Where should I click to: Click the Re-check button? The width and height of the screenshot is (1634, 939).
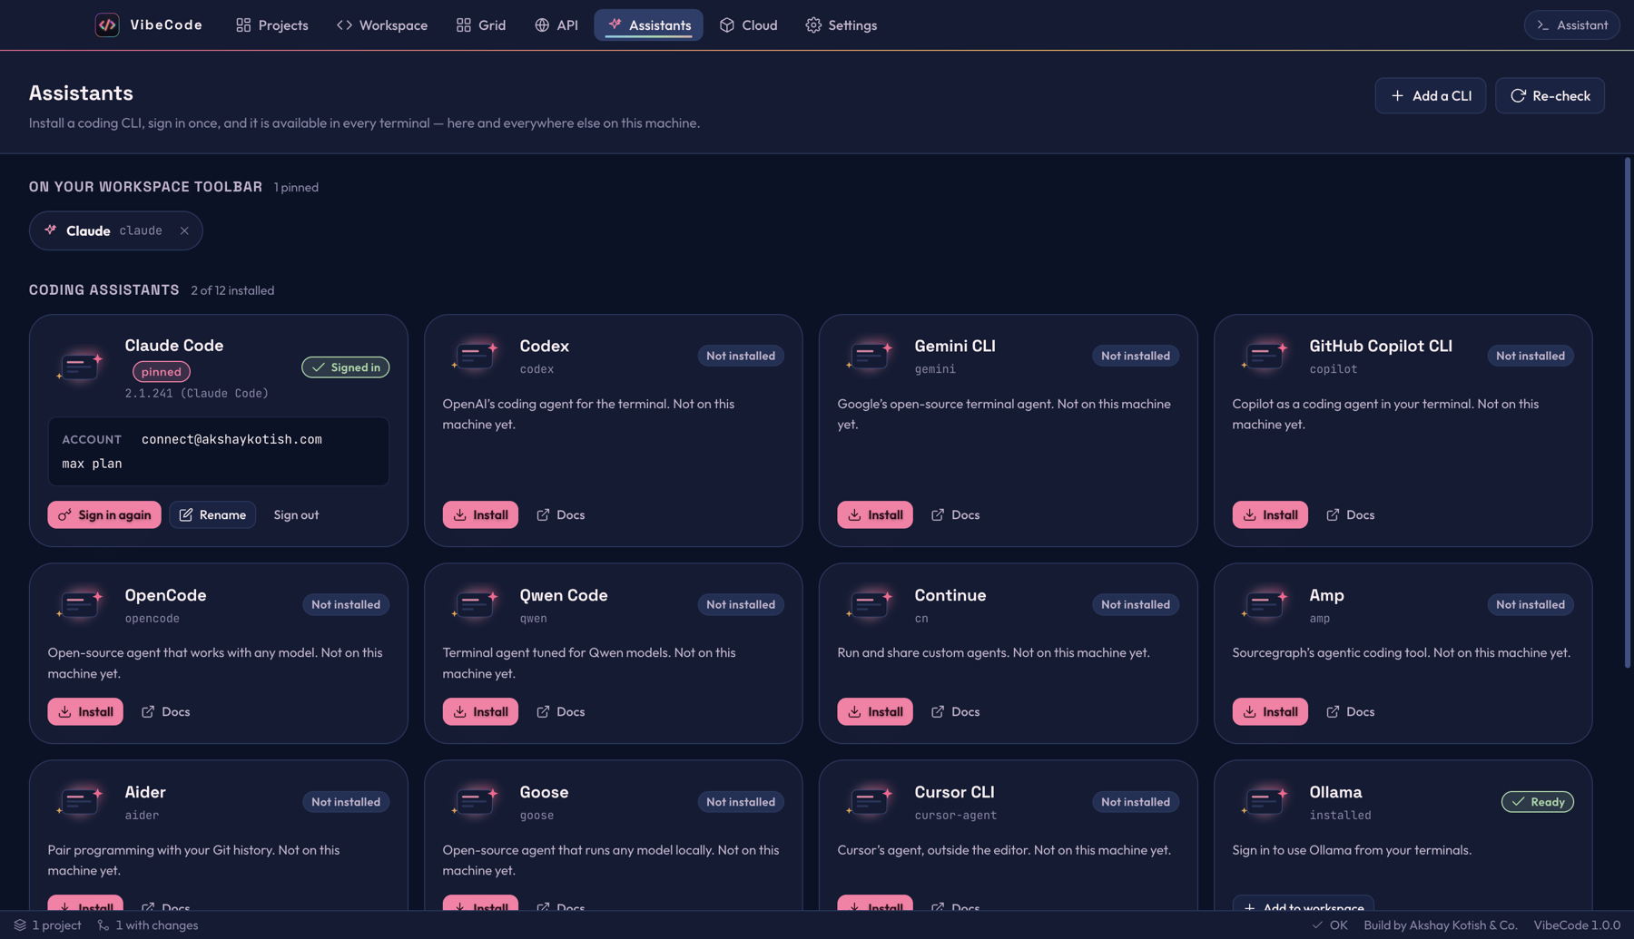click(1550, 95)
